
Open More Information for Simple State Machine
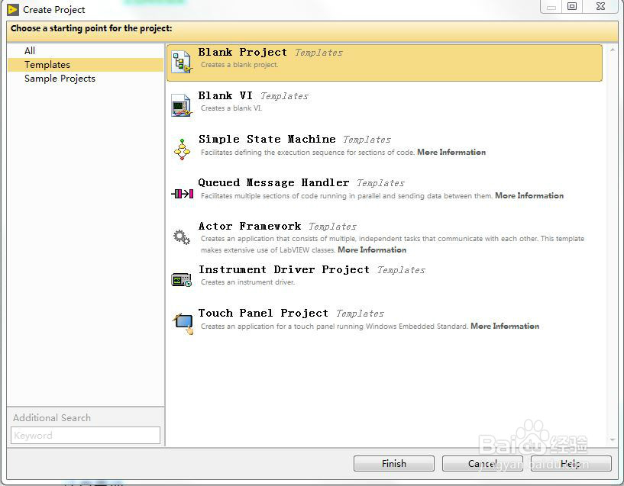[451, 152]
